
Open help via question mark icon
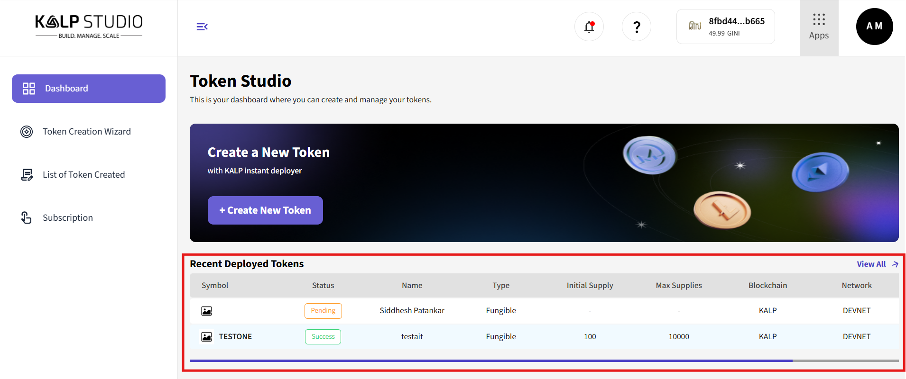pos(637,27)
